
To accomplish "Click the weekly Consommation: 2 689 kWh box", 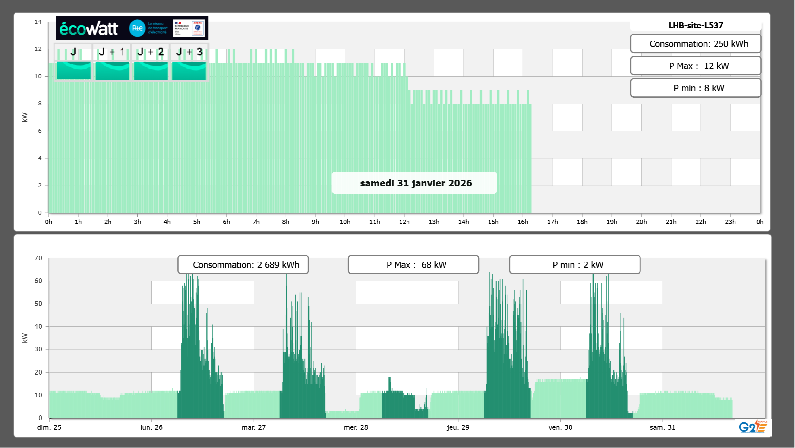I will [243, 265].
